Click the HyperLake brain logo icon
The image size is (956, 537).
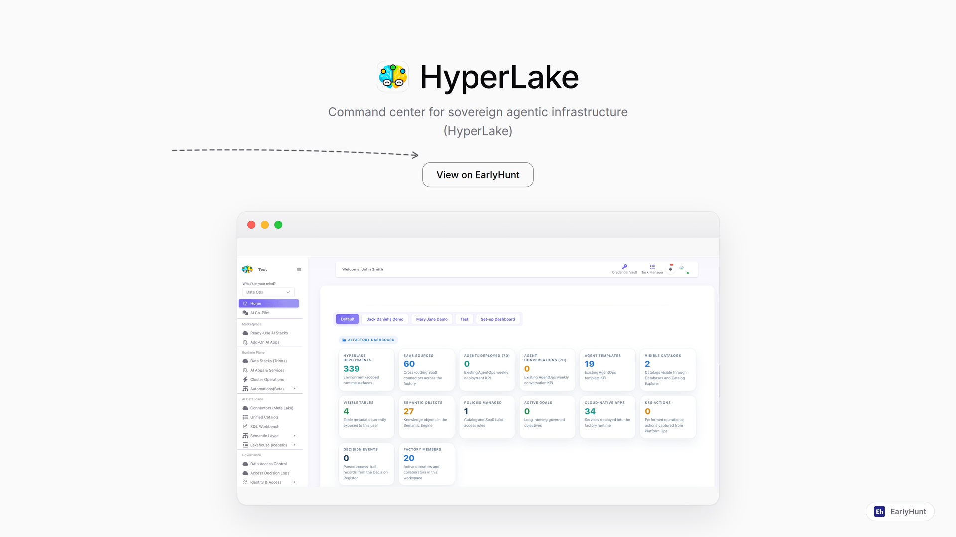[393, 77]
